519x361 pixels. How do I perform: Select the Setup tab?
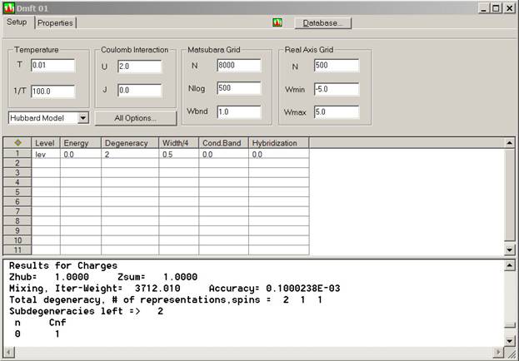tap(17, 22)
